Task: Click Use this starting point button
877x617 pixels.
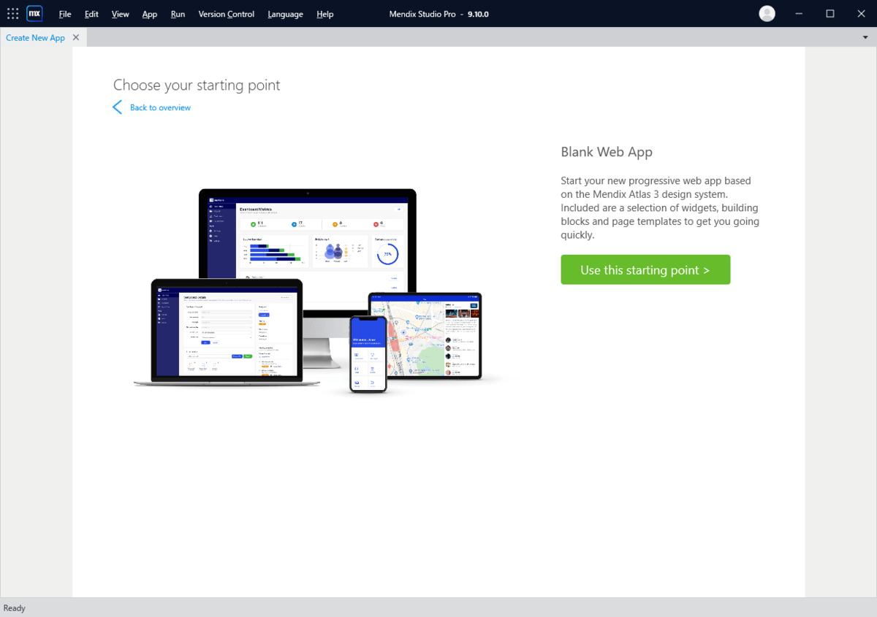Action: [x=645, y=269]
